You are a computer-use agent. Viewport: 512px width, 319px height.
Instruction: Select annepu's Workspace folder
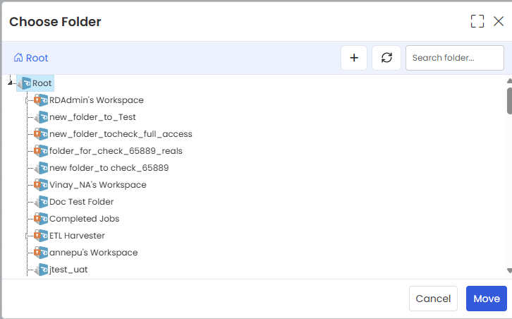[x=93, y=253]
